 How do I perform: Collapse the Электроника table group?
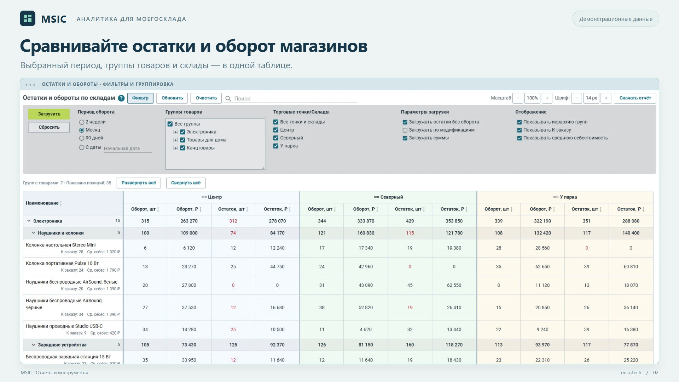click(29, 221)
